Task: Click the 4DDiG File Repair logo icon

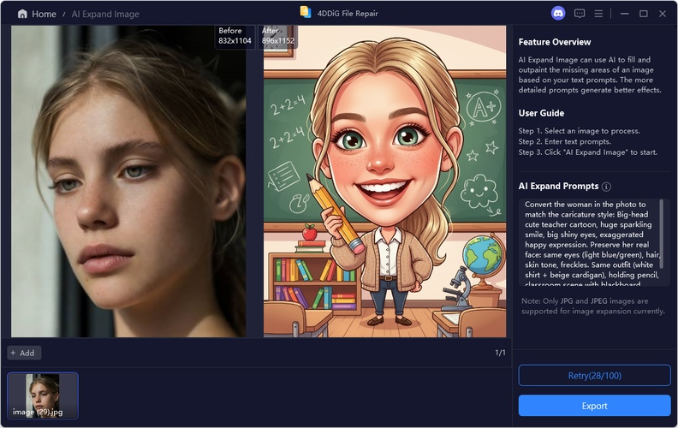Action: pyautogui.click(x=306, y=12)
